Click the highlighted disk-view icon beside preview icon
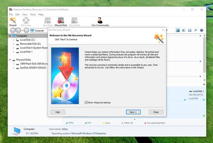This screenshot has height=143, width=213. click(178, 30)
